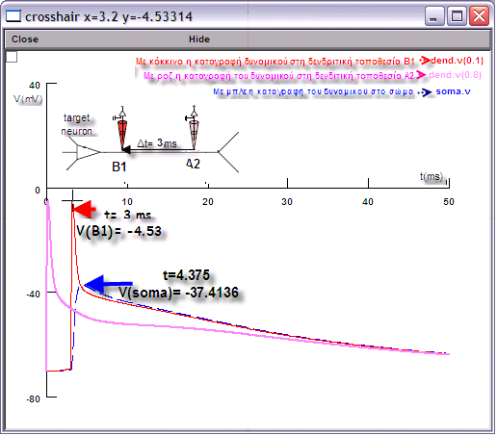Image resolution: width=497 pixels, height=436 pixels.
Task: Click the Hide menu item
Action: (x=199, y=39)
